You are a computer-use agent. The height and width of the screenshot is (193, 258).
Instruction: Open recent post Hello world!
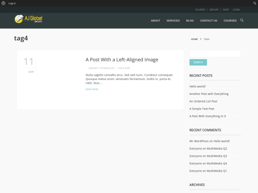(x=197, y=86)
